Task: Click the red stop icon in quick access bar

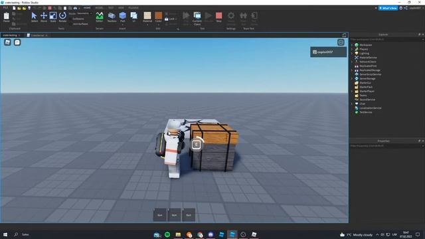Action: 50,8
